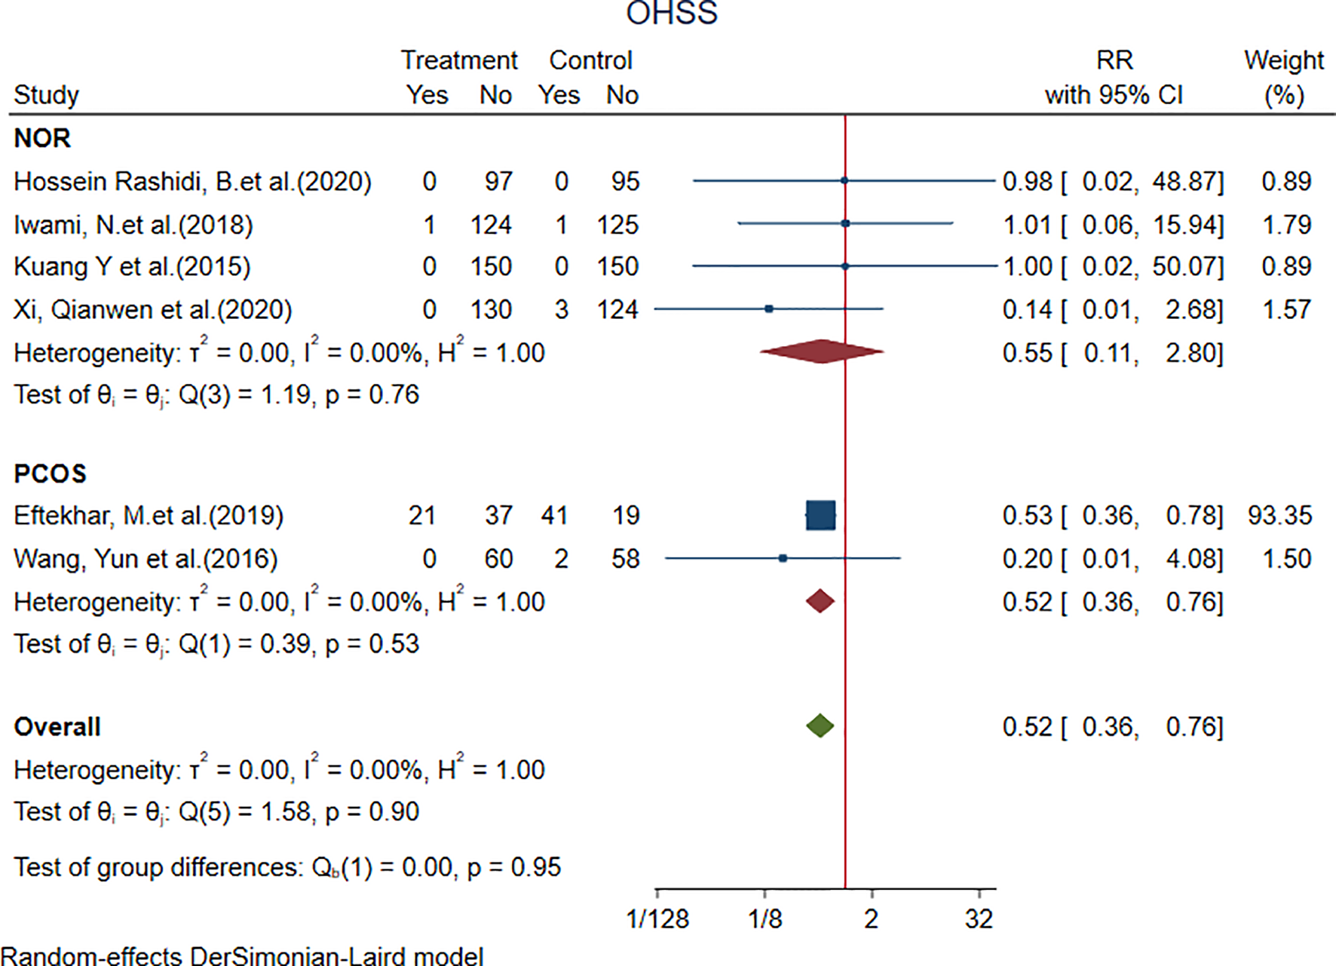Image resolution: width=1336 pixels, height=966 pixels.
Task: Click the Random-effects DerSimonian-Laird model footnote
Action: point(242,955)
